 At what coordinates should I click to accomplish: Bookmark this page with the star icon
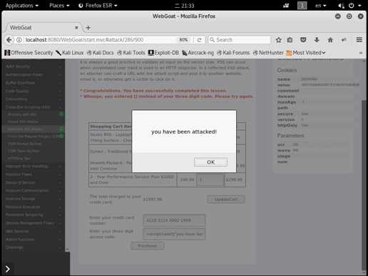[x=278, y=40]
